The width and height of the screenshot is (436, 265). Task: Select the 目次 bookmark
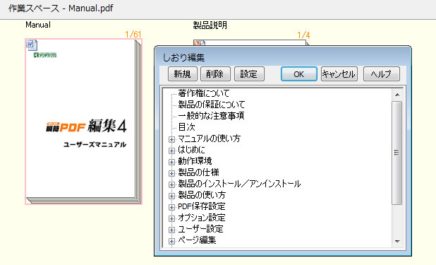pos(186,127)
